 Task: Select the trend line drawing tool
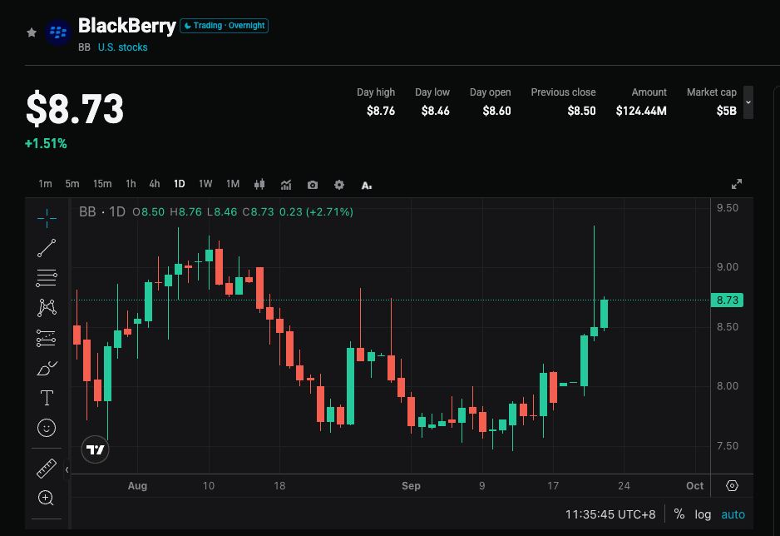(x=47, y=248)
